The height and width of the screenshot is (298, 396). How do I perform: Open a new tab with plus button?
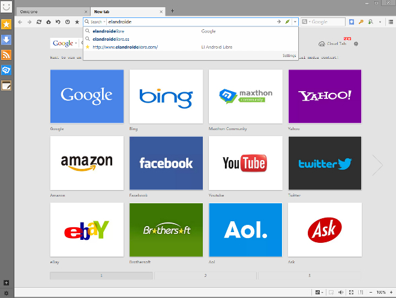click(172, 11)
